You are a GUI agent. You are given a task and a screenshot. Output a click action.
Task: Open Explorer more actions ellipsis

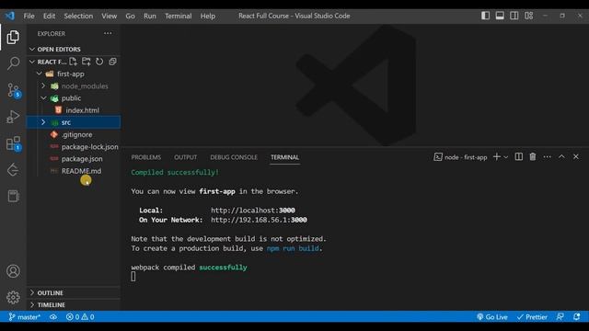[x=108, y=33]
